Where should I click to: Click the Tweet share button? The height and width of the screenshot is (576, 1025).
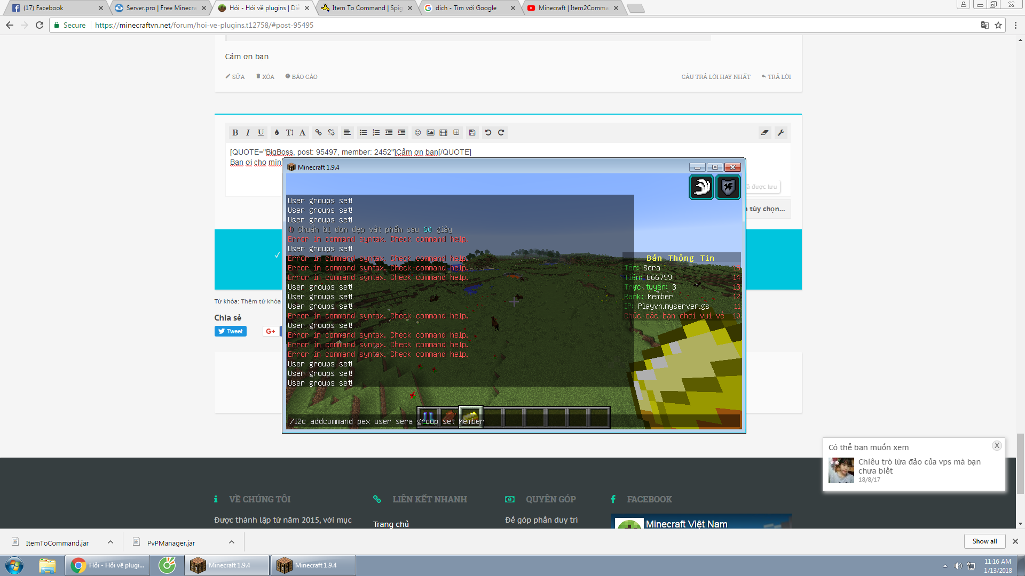click(231, 331)
